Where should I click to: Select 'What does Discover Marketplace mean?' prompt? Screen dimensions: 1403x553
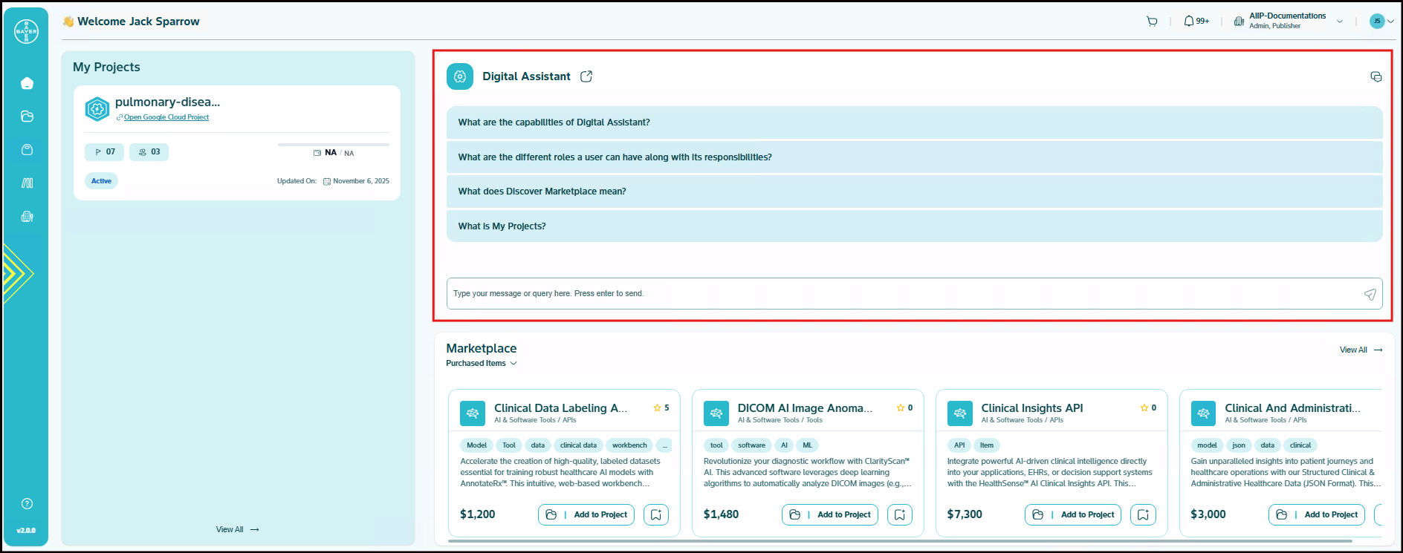(542, 192)
